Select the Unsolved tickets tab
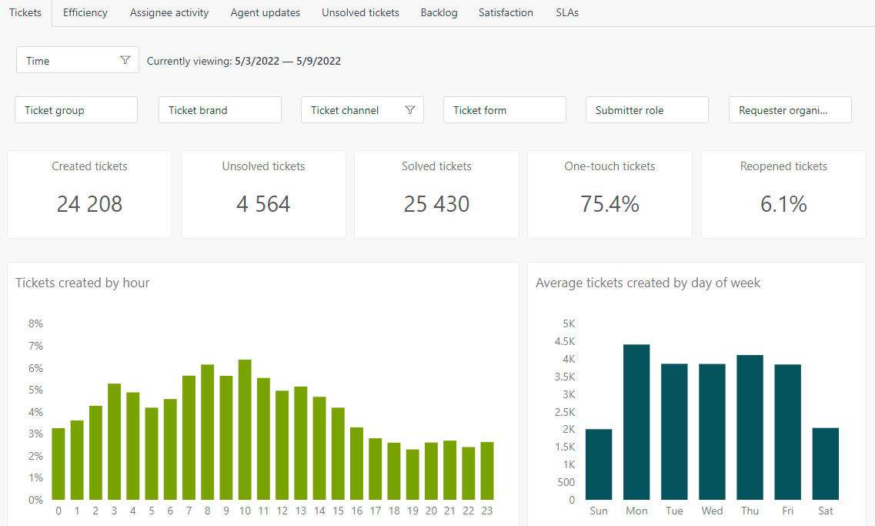This screenshot has width=875, height=526. tap(359, 12)
